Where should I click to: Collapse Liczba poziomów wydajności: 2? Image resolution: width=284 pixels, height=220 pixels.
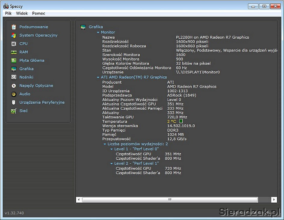pyautogui.click(x=105, y=144)
